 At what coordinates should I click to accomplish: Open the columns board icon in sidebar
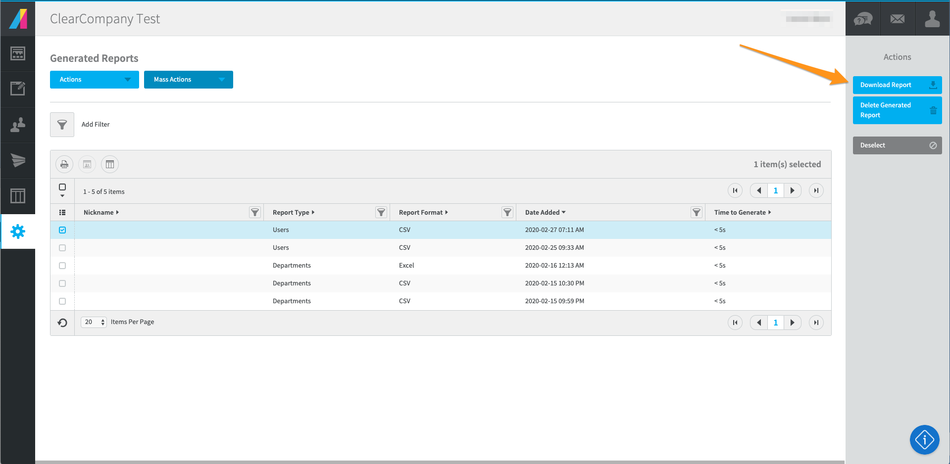pyautogui.click(x=18, y=196)
